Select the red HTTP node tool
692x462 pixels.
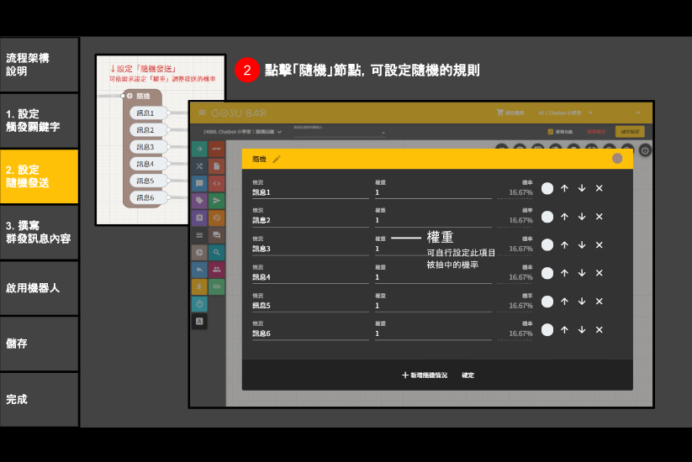point(217,149)
